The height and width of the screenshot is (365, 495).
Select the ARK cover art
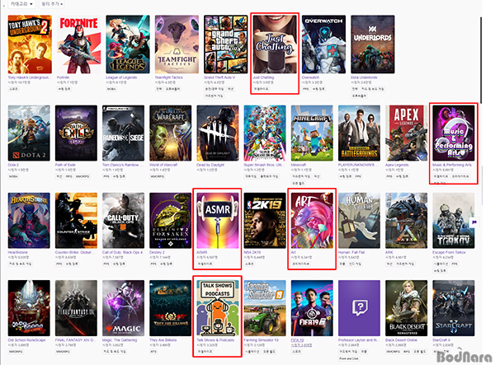pyautogui.click(x=406, y=220)
